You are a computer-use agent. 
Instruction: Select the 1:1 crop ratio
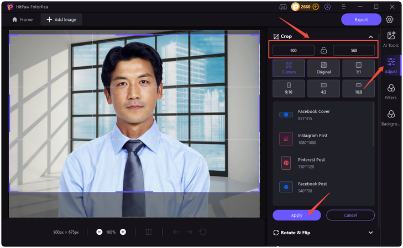point(358,68)
